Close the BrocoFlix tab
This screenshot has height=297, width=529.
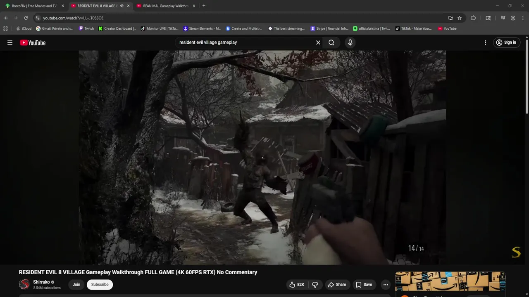[63, 6]
